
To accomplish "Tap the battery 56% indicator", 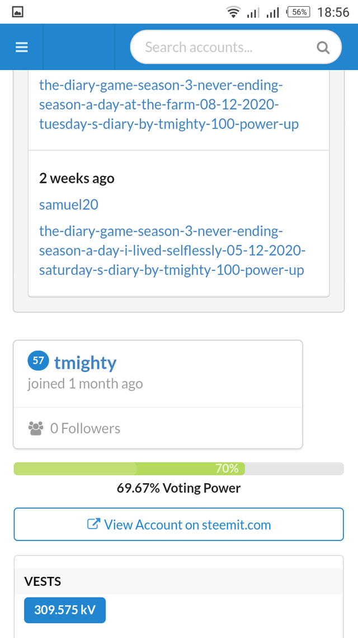I will [x=299, y=12].
